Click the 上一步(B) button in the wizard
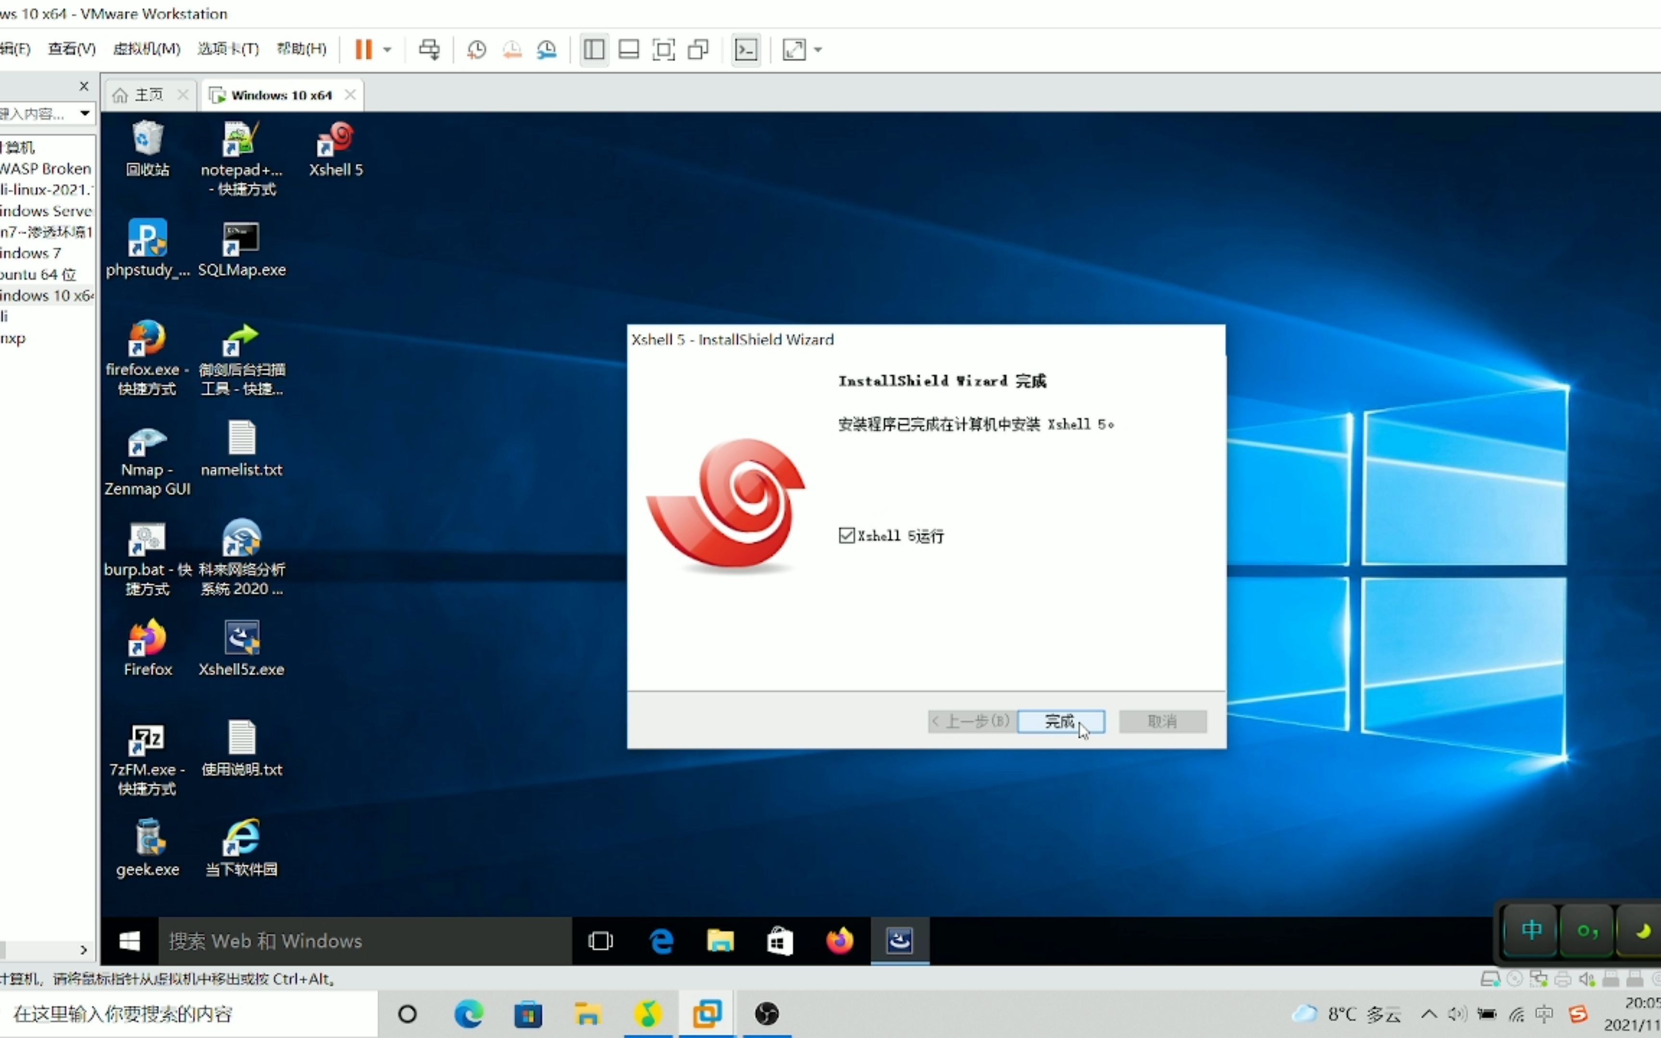1661x1038 pixels. point(971,721)
